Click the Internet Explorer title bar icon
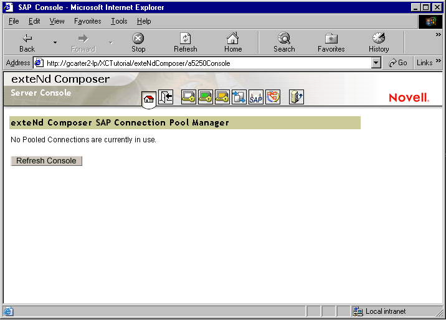 [x=9, y=7]
